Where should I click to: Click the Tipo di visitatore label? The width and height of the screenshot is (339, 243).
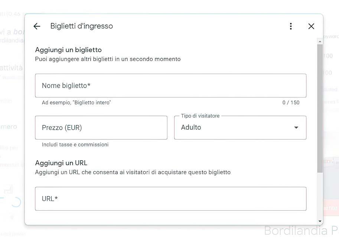point(200,116)
